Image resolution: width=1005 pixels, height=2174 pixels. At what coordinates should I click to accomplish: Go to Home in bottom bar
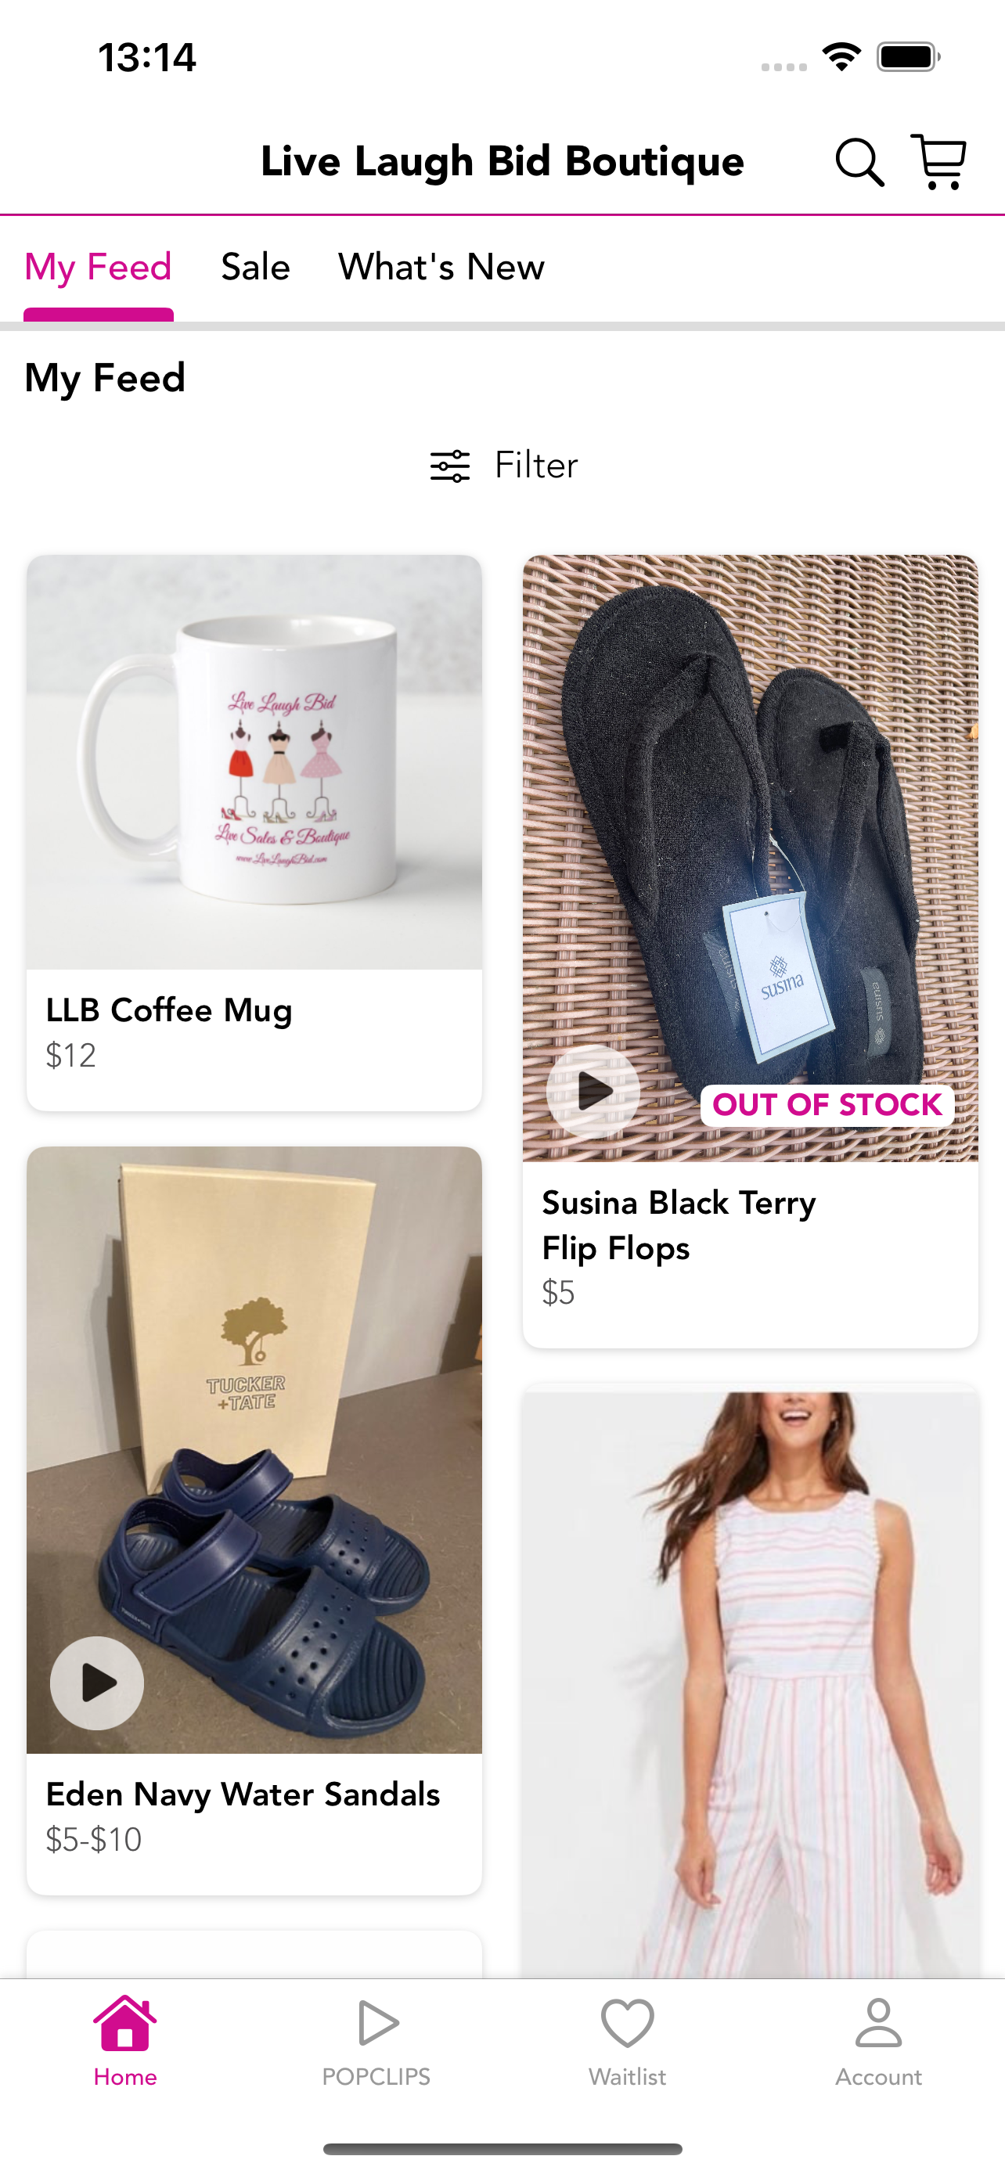click(125, 2040)
